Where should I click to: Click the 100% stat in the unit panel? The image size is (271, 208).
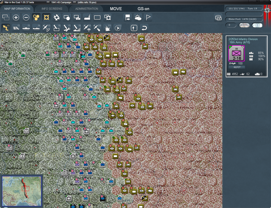point(261,56)
